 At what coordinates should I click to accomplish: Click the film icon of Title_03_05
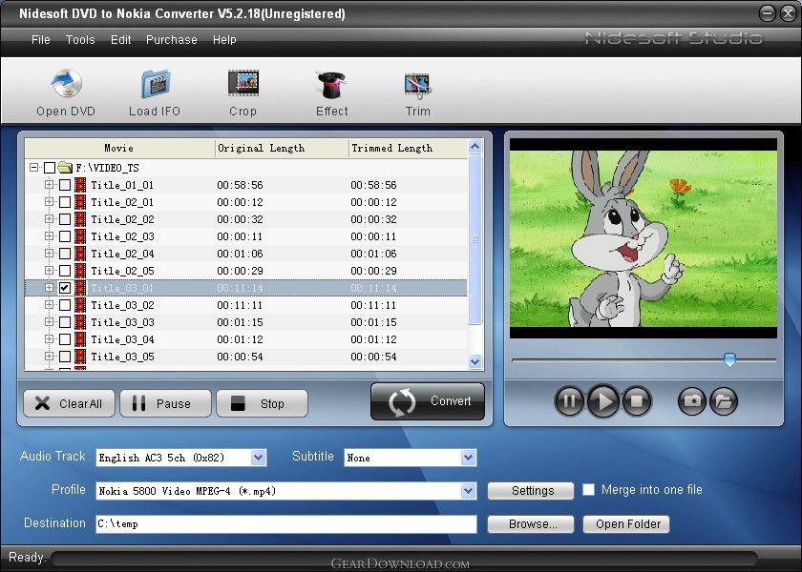coord(80,357)
